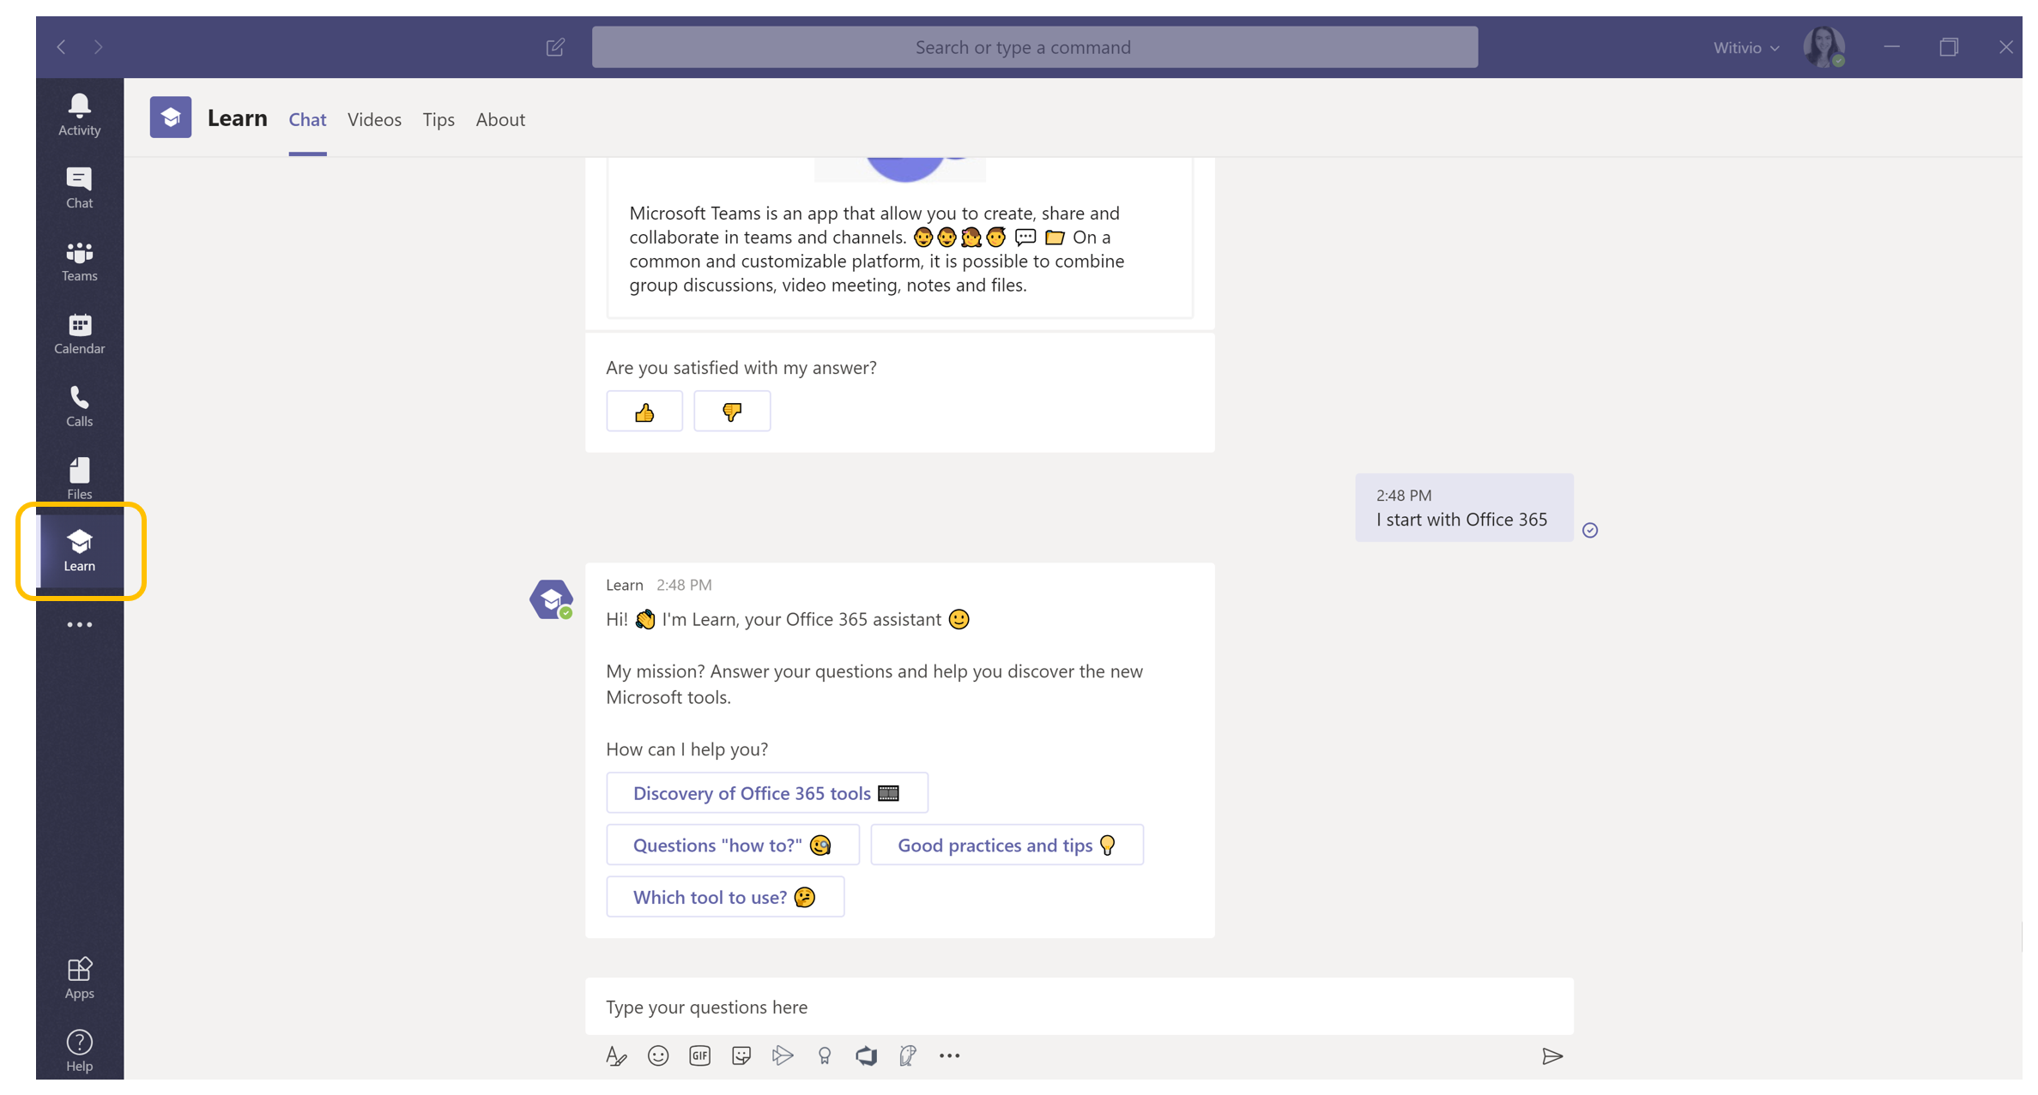Click the Type your questions here field
The width and height of the screenshot is (2038, 1095).
coord(1079,1007)
